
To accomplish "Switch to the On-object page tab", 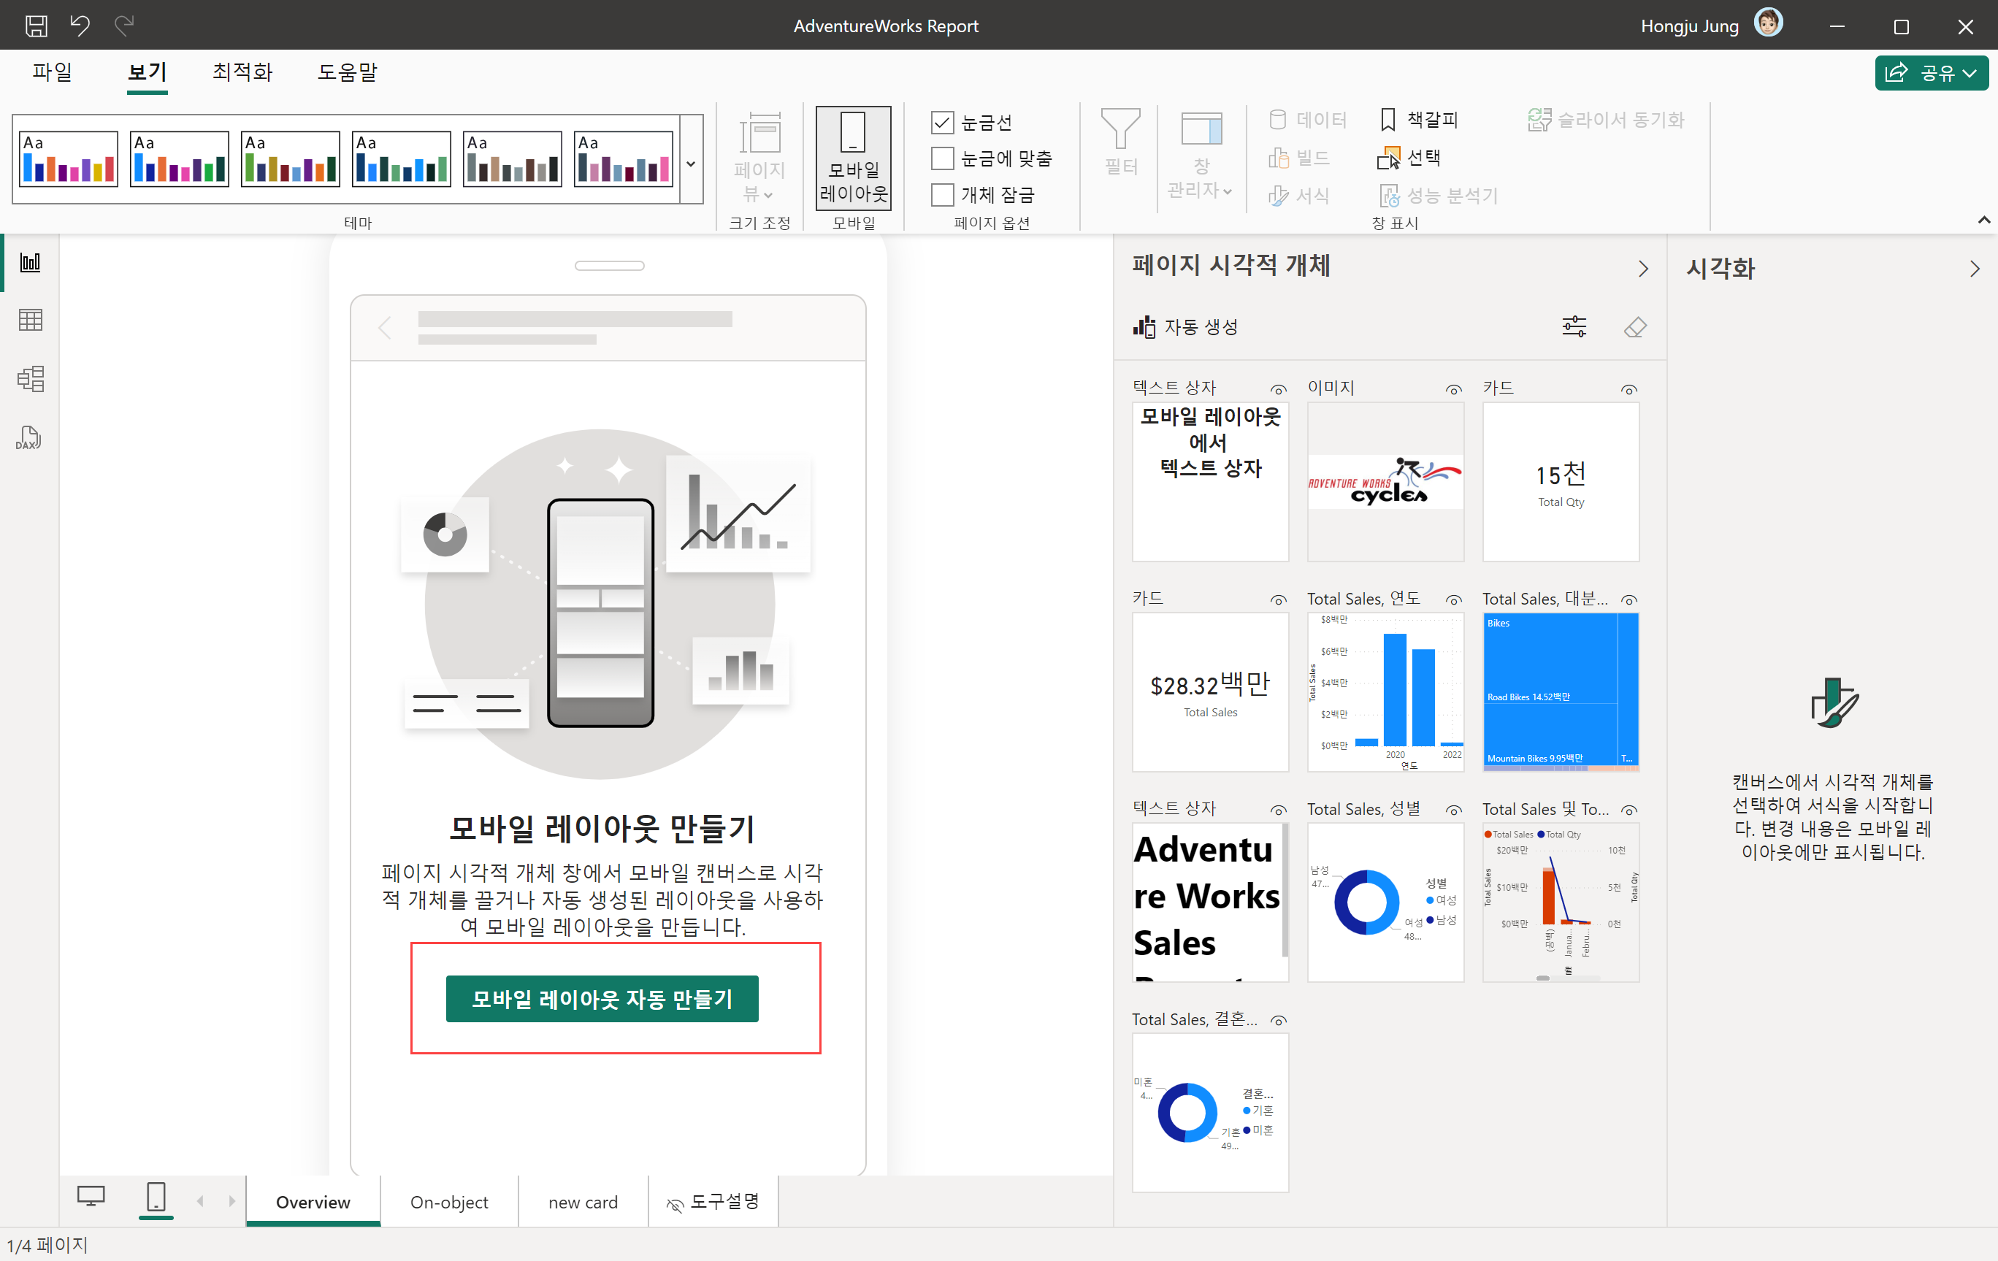I will 449,1202.
